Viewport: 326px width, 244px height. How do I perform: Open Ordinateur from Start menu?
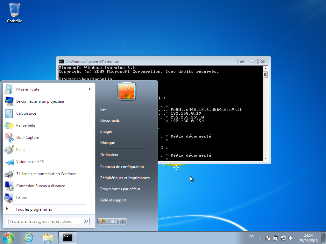point(110,155)
